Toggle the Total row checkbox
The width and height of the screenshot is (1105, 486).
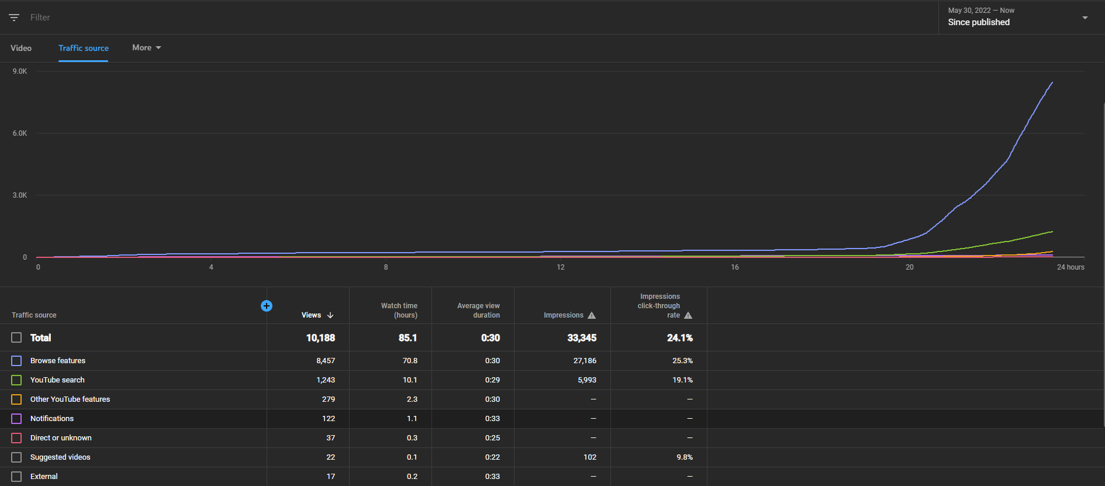16,337
